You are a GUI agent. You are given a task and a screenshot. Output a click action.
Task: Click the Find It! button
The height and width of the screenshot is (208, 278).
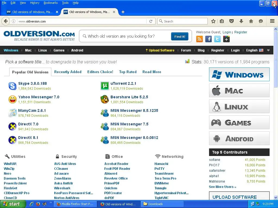point(180,37)
